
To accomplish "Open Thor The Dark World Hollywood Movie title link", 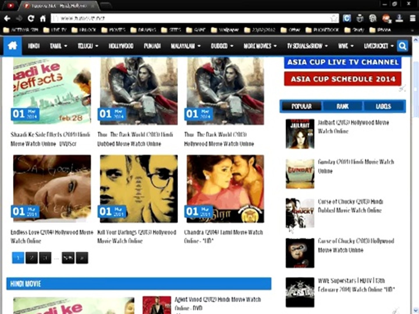I will pos(219,139).
